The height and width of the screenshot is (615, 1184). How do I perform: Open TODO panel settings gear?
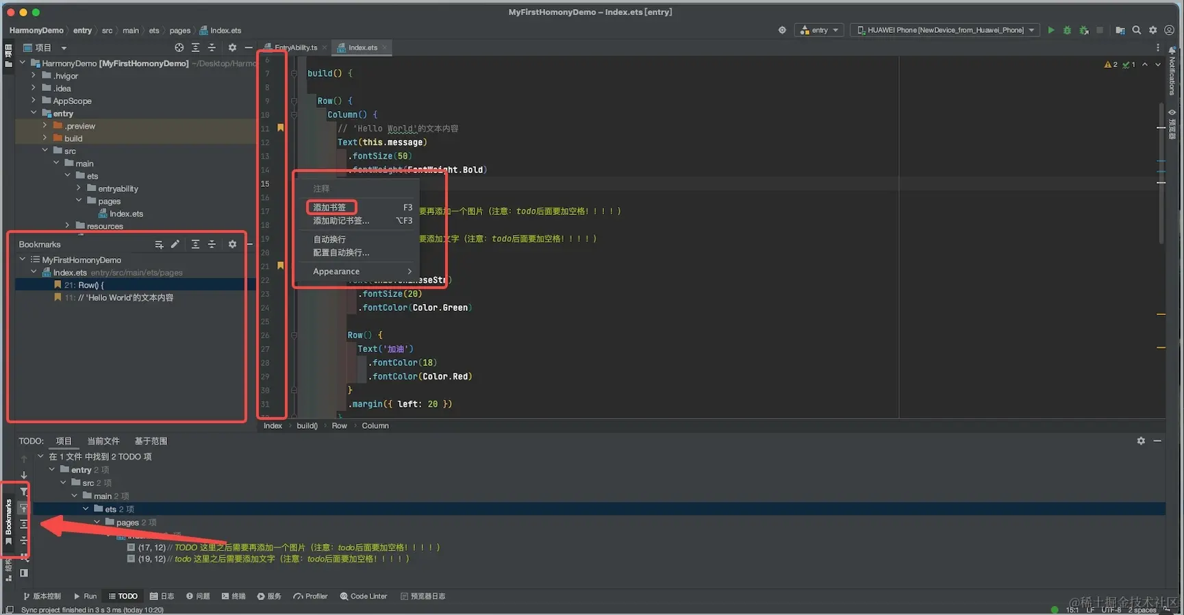pos(1141,441)
